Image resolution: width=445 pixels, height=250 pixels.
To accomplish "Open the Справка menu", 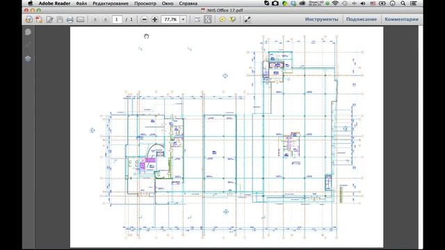I will 188,3.
